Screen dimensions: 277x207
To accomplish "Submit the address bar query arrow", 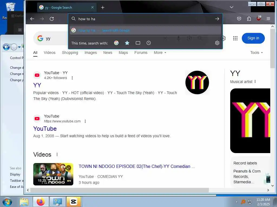I will (217, 19).
